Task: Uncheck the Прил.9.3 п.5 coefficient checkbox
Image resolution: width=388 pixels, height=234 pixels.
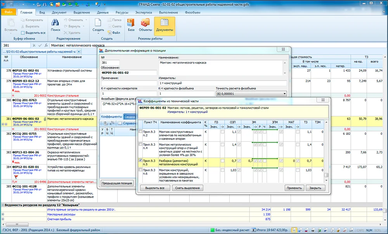Action: [140, 160]
